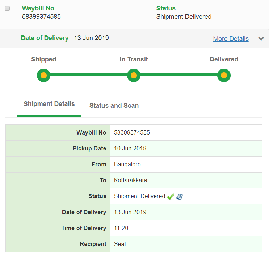The height and width of the screenshot is (255, 269).
Task: Click the Delivered progress circle marker
Action: click(x=224, y=76)
